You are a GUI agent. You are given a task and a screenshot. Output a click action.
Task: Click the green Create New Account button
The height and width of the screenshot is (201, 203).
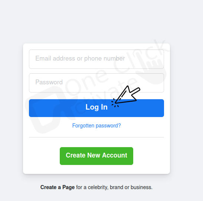click(x=96, y=156)
